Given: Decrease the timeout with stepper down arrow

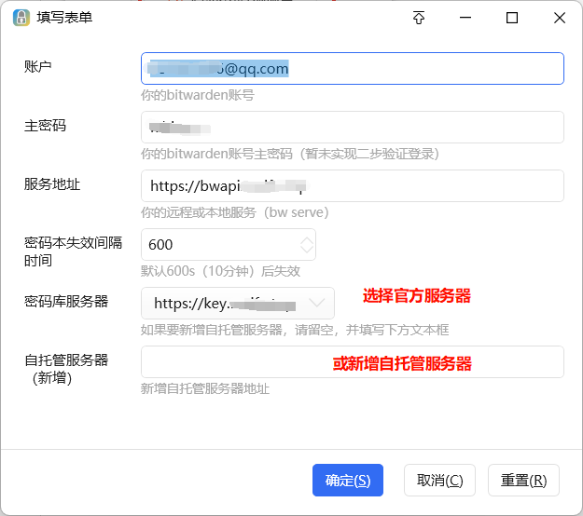Looking at the screenshot, I should 307,249.
